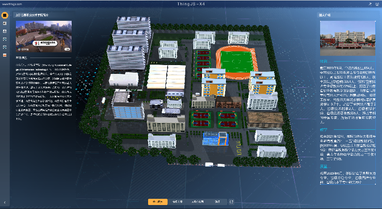Click the second icon in left sidebar
The image size is (382, 209).
tap(5, 23)
